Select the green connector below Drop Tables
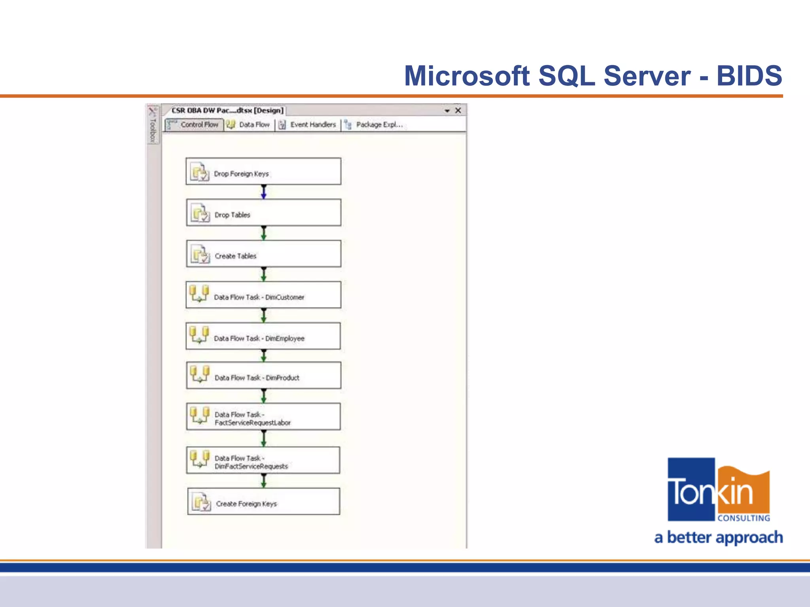 pos(264,233)
